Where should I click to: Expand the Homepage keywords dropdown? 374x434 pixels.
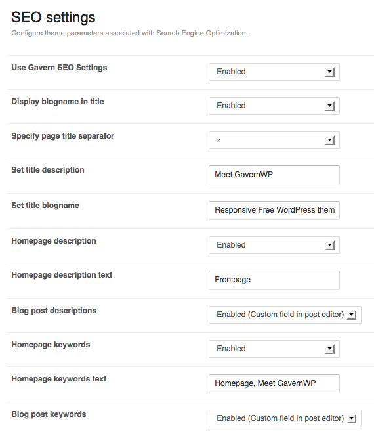[x=274, y=349]
